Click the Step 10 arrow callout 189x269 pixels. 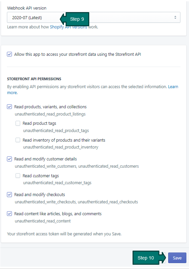149,258
